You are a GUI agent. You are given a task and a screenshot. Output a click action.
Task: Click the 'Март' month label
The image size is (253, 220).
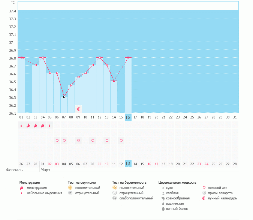pos(45,170)
